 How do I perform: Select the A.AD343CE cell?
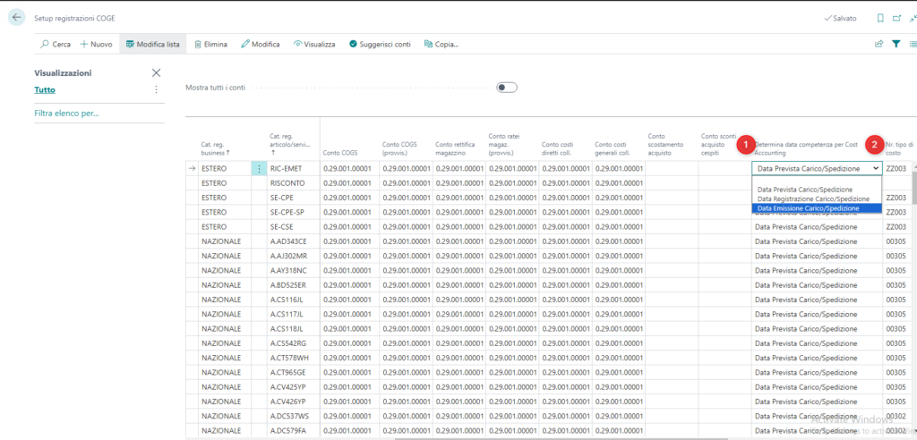(293, 241)
